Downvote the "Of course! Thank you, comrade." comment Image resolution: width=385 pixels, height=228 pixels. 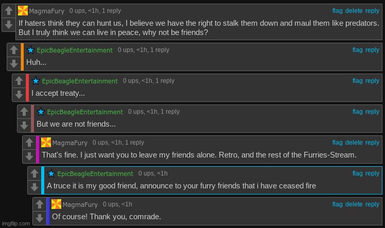(40, 218)
